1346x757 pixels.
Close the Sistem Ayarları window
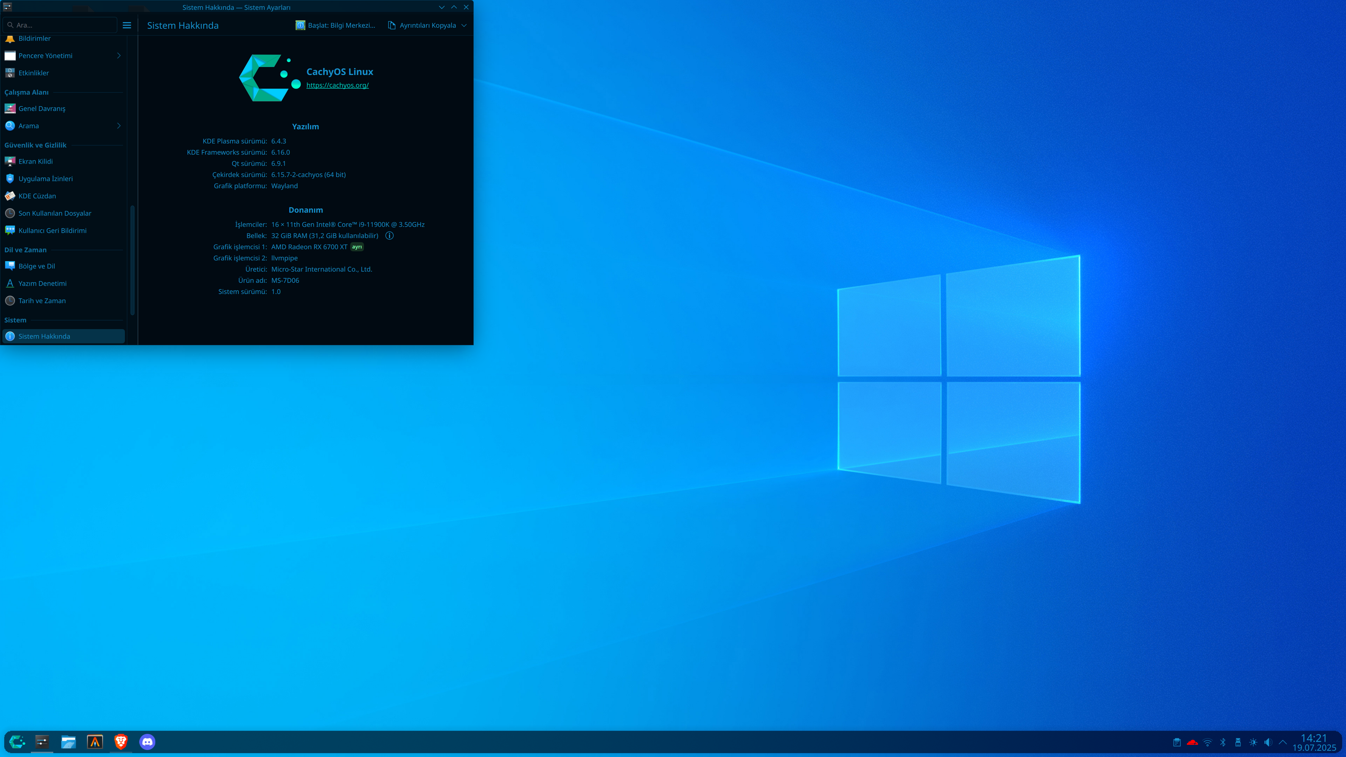click(x=466, y=7)
